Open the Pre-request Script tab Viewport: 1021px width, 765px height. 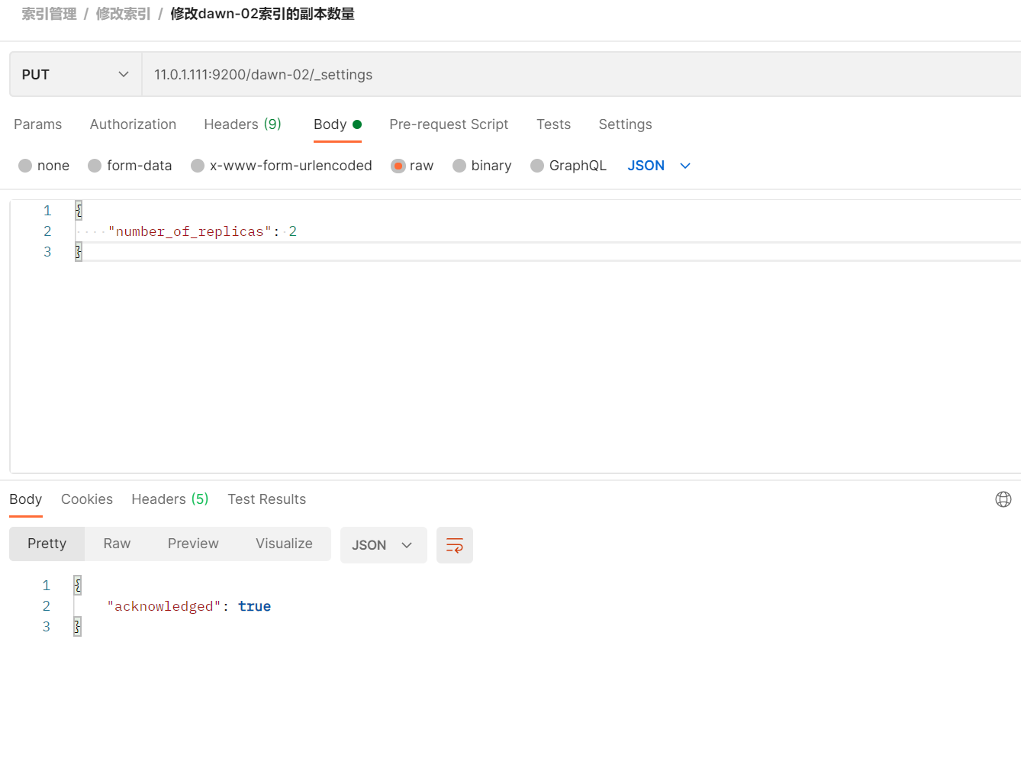(x=449, y=124)
